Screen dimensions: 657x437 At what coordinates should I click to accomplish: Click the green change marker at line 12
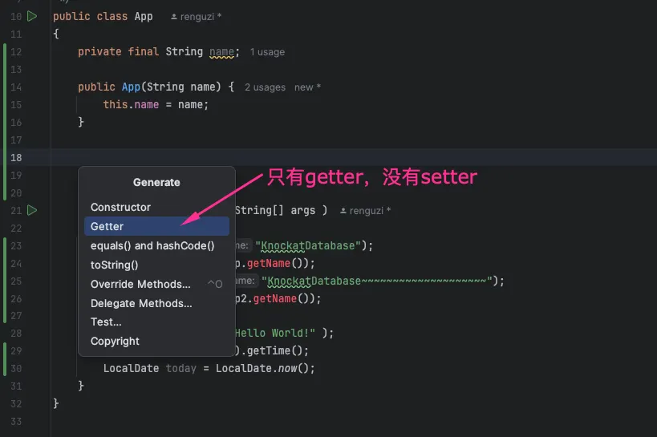click(x=6, y=51)
